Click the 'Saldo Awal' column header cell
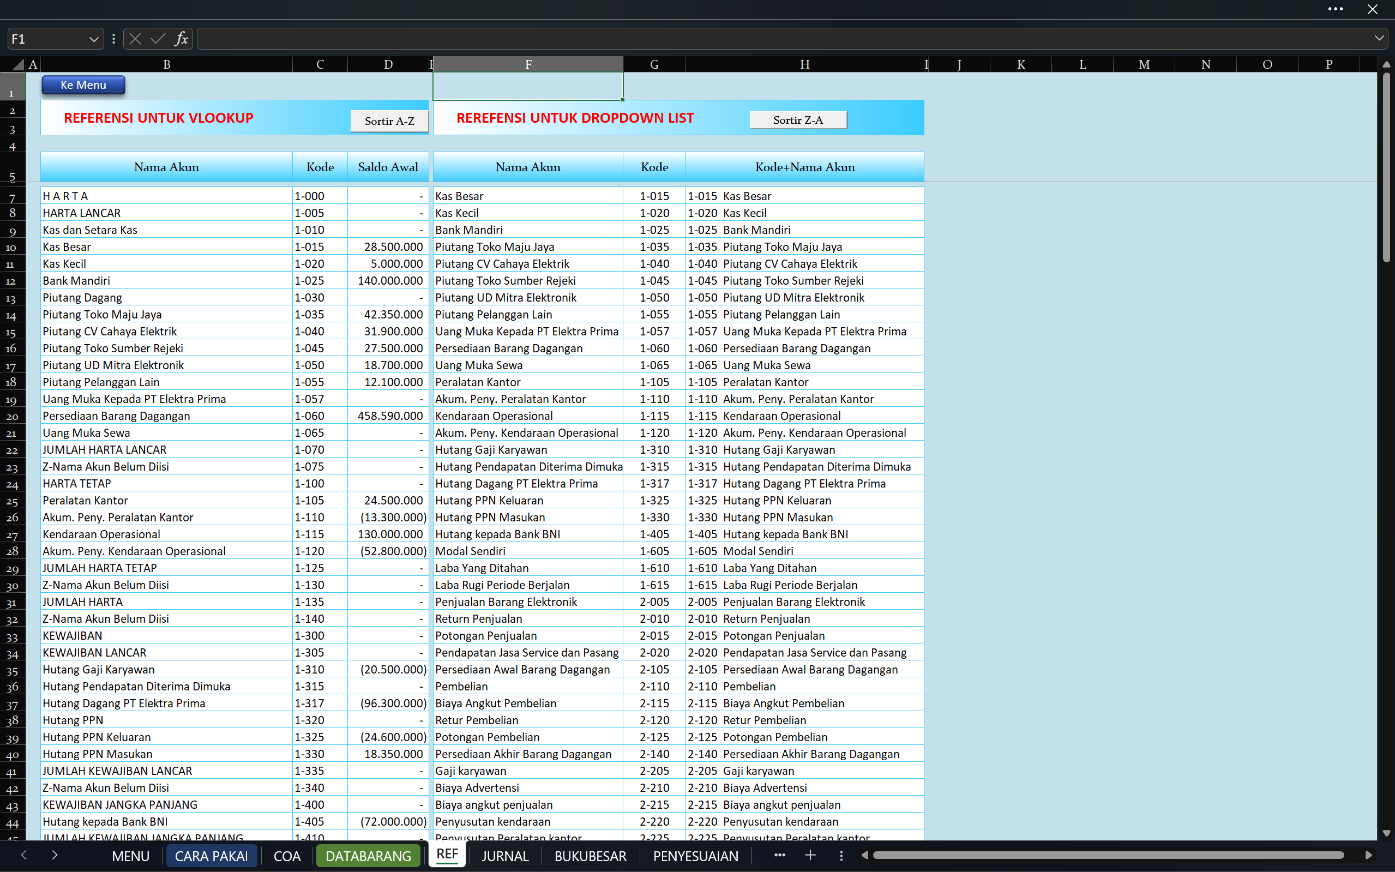The width and height of the screenshot is (1395, 872). point(388,167)
